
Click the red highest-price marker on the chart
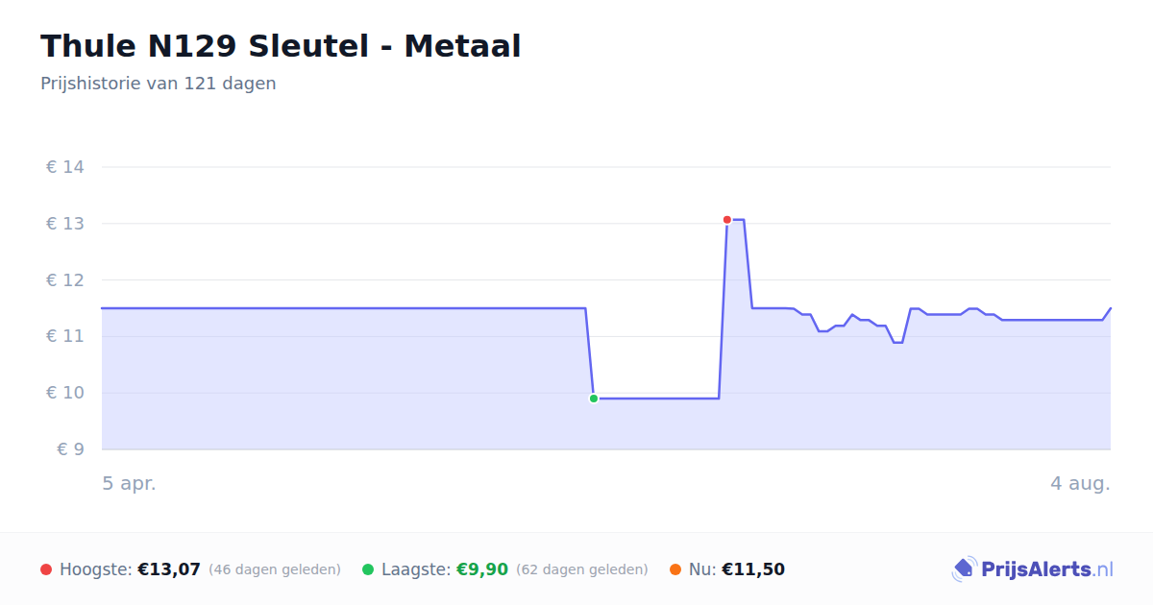coord(727,220)
